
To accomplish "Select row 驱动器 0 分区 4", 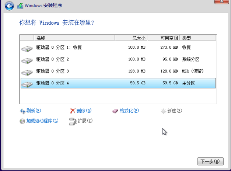I will pyautogui.click(x=118, y=83).
